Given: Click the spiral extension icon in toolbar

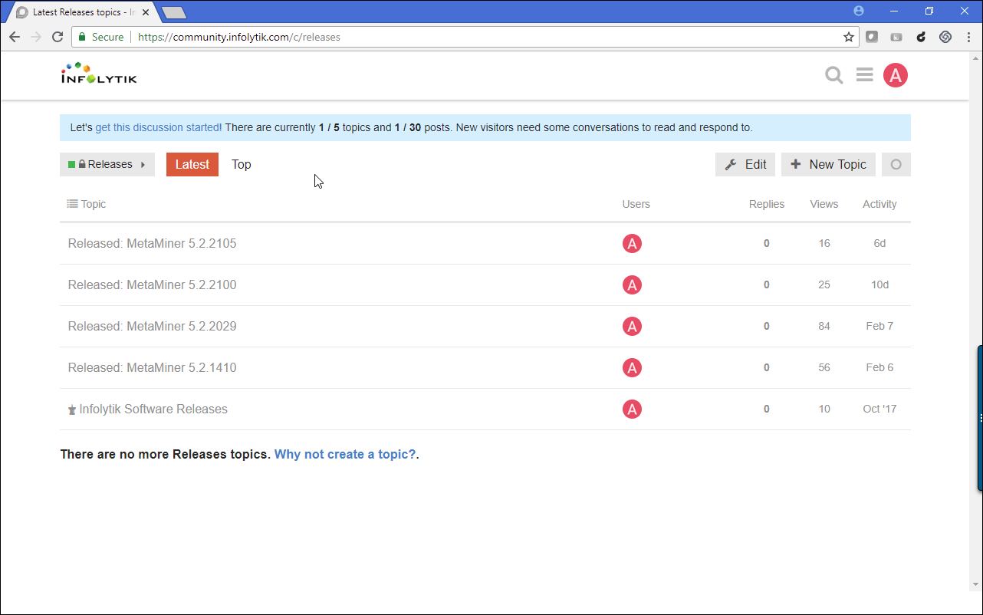Looking at the screenshot, I should point(945,37).
